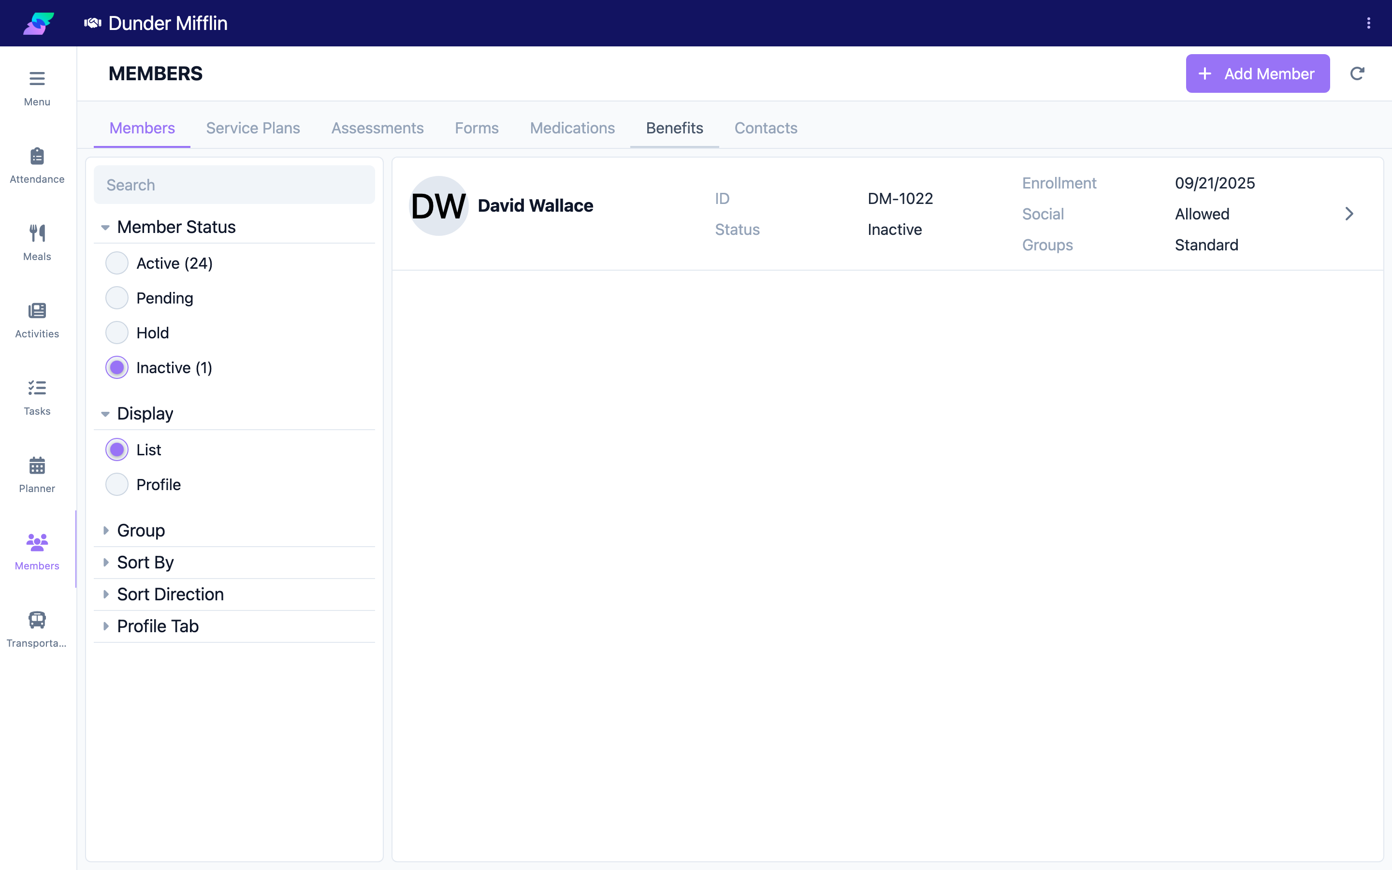Expand the Sort Direction section
Screen dimensions: 1392x870
click(234, 594)
